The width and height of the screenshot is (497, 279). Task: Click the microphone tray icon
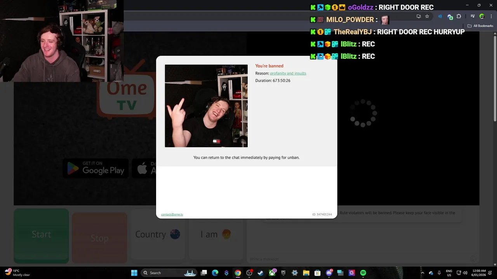point(439,273)
